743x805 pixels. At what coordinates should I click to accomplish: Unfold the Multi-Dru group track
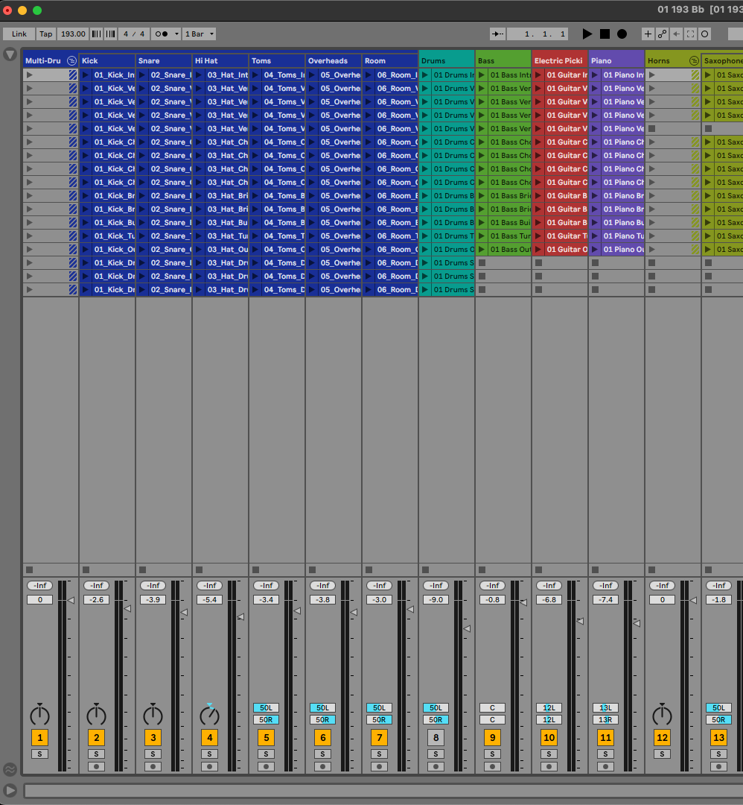click(x=71, y=60)
